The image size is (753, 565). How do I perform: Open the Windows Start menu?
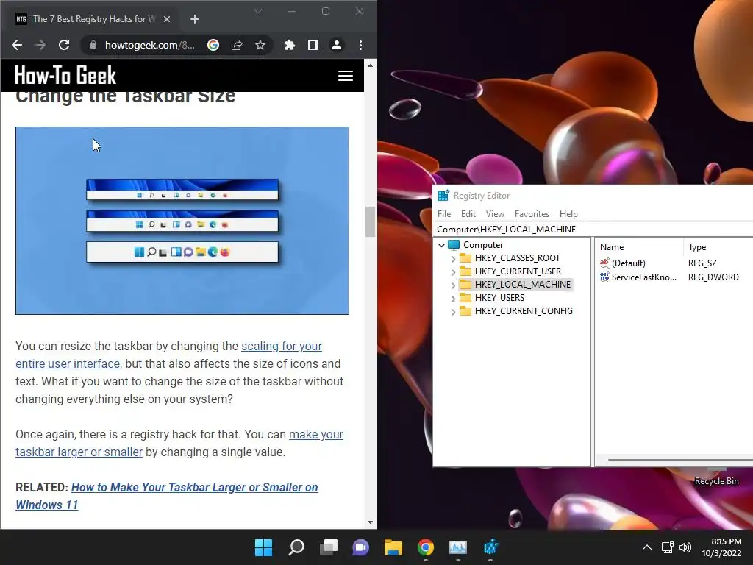coord(263,547)
